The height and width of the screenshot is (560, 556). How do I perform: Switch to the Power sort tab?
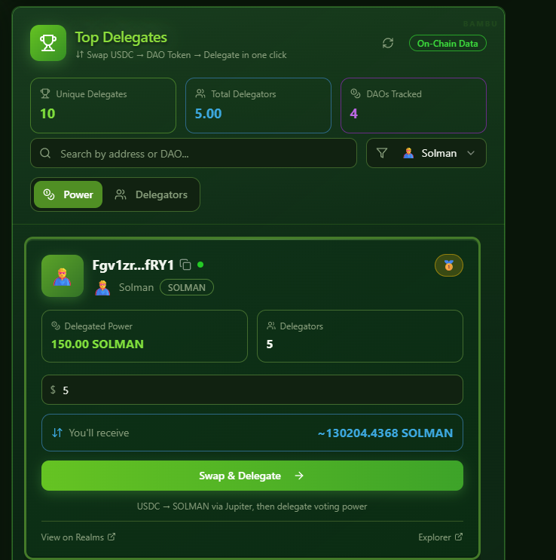point(69,194)
